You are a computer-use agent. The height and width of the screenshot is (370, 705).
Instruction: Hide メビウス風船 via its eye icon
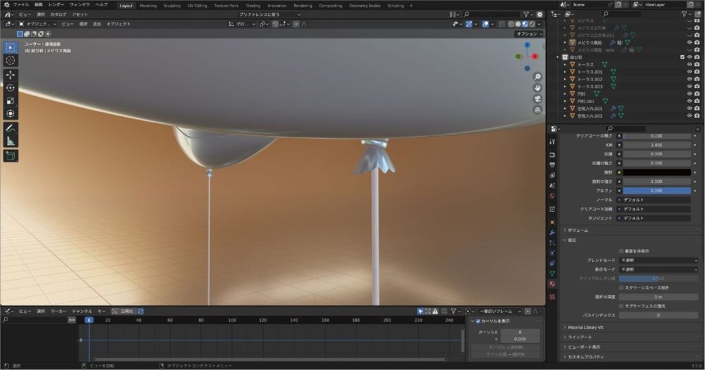[x=689, y=43]
